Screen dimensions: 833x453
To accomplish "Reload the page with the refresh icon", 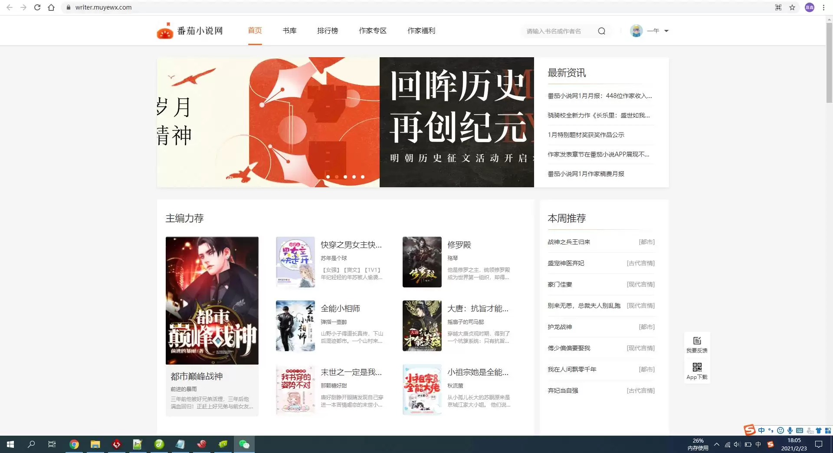I will point(37,7).
